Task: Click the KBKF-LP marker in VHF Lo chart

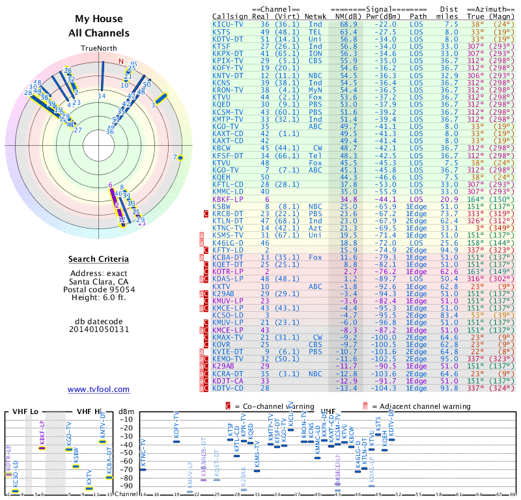Action: coord(42,448)
